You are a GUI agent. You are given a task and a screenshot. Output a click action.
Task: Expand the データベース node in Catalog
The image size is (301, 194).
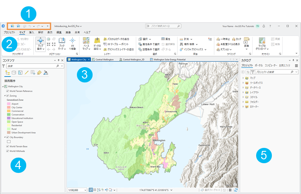pyautogui.click(x=243, y=87)
